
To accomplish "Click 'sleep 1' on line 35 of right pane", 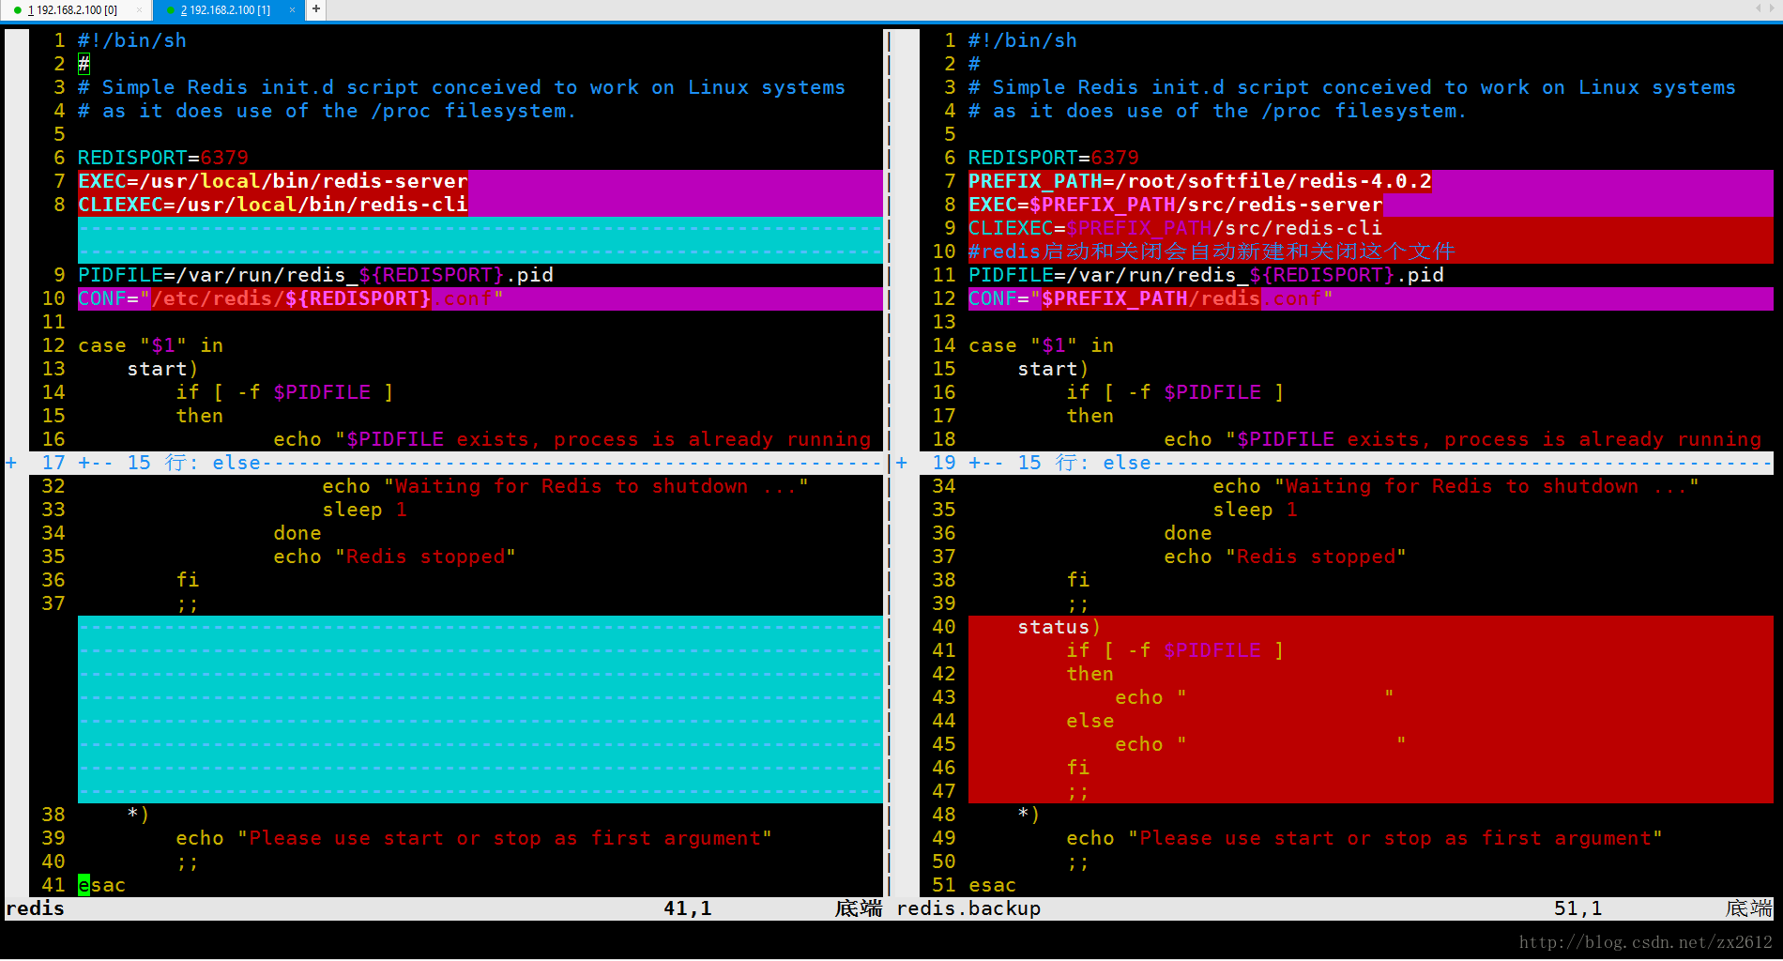I will [1256, 510].
